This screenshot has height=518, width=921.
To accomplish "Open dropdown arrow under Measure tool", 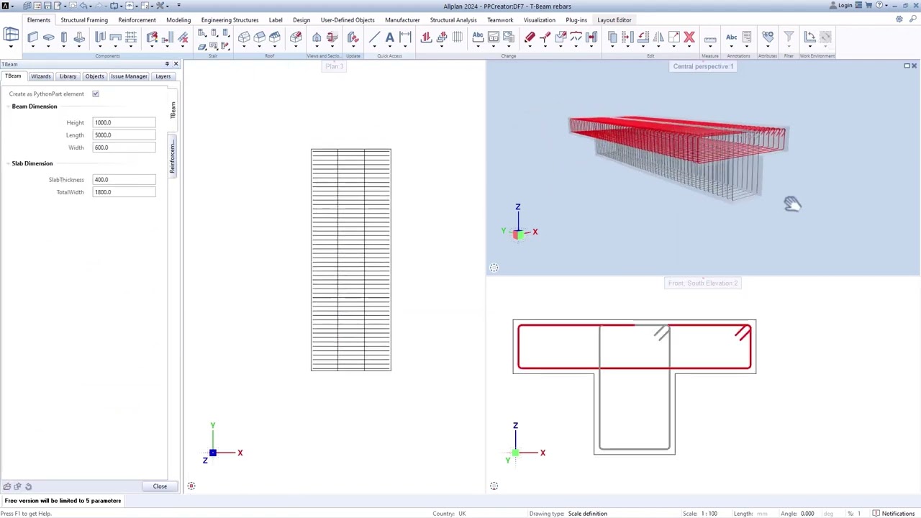I will [710, 47].
